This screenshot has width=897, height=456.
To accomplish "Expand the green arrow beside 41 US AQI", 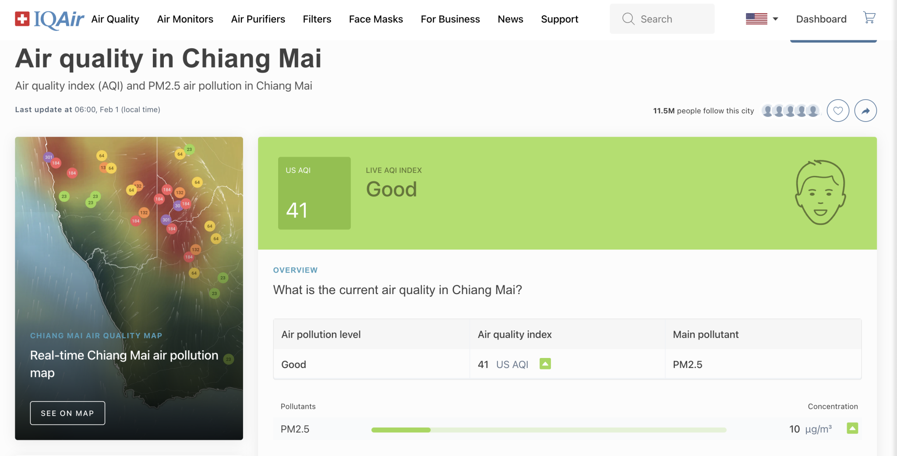I will click(x=545, y=364).
